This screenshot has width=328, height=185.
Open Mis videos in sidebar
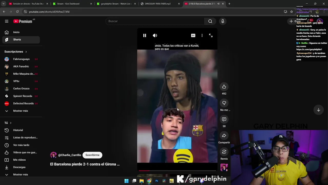click(x=21, y=160)
